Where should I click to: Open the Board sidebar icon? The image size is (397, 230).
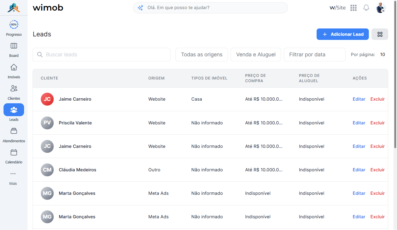coord(14,46)
